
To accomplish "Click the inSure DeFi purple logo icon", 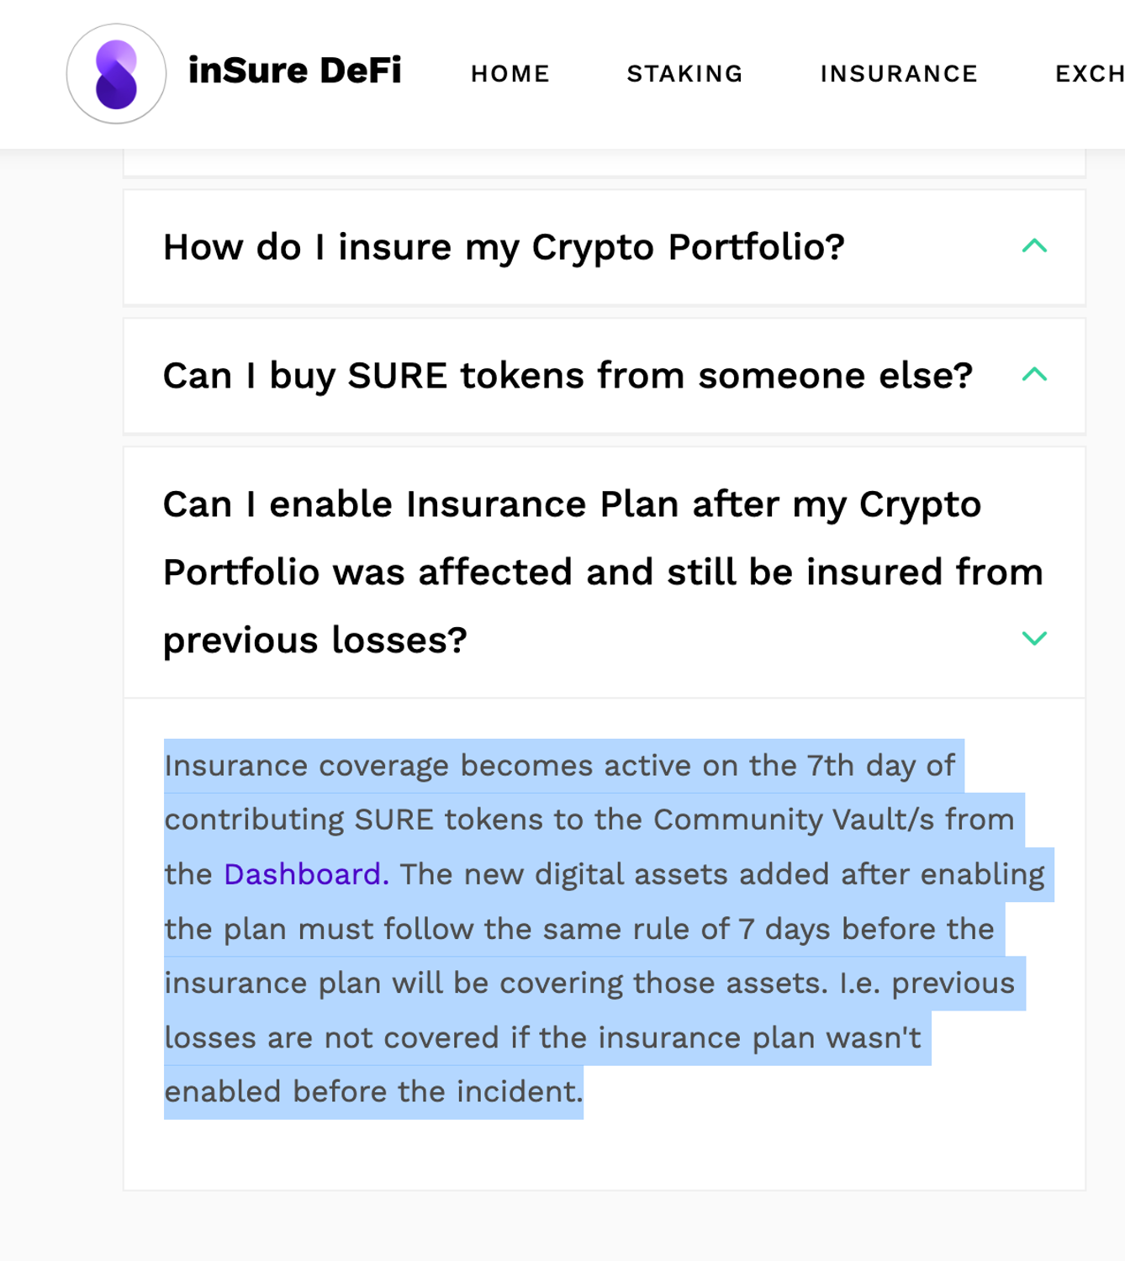I will click(116, 74).
